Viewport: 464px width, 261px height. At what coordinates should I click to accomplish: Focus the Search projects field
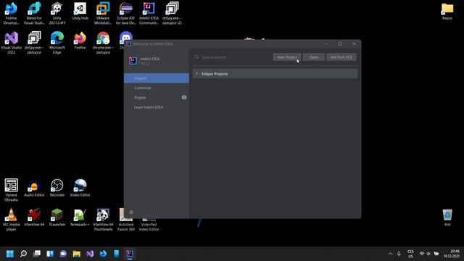coord(232,57)
